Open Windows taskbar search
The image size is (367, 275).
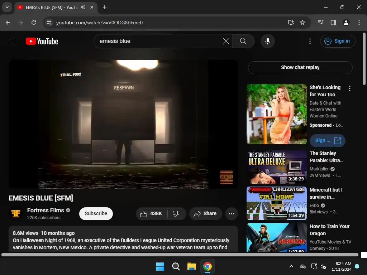(176, 266)
